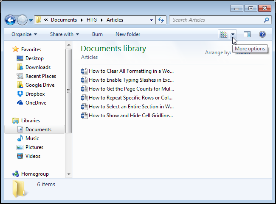The width and height of the screenshot is (276, 204).
Task: Open the Organize menu
Action: [x=24, y=34]
